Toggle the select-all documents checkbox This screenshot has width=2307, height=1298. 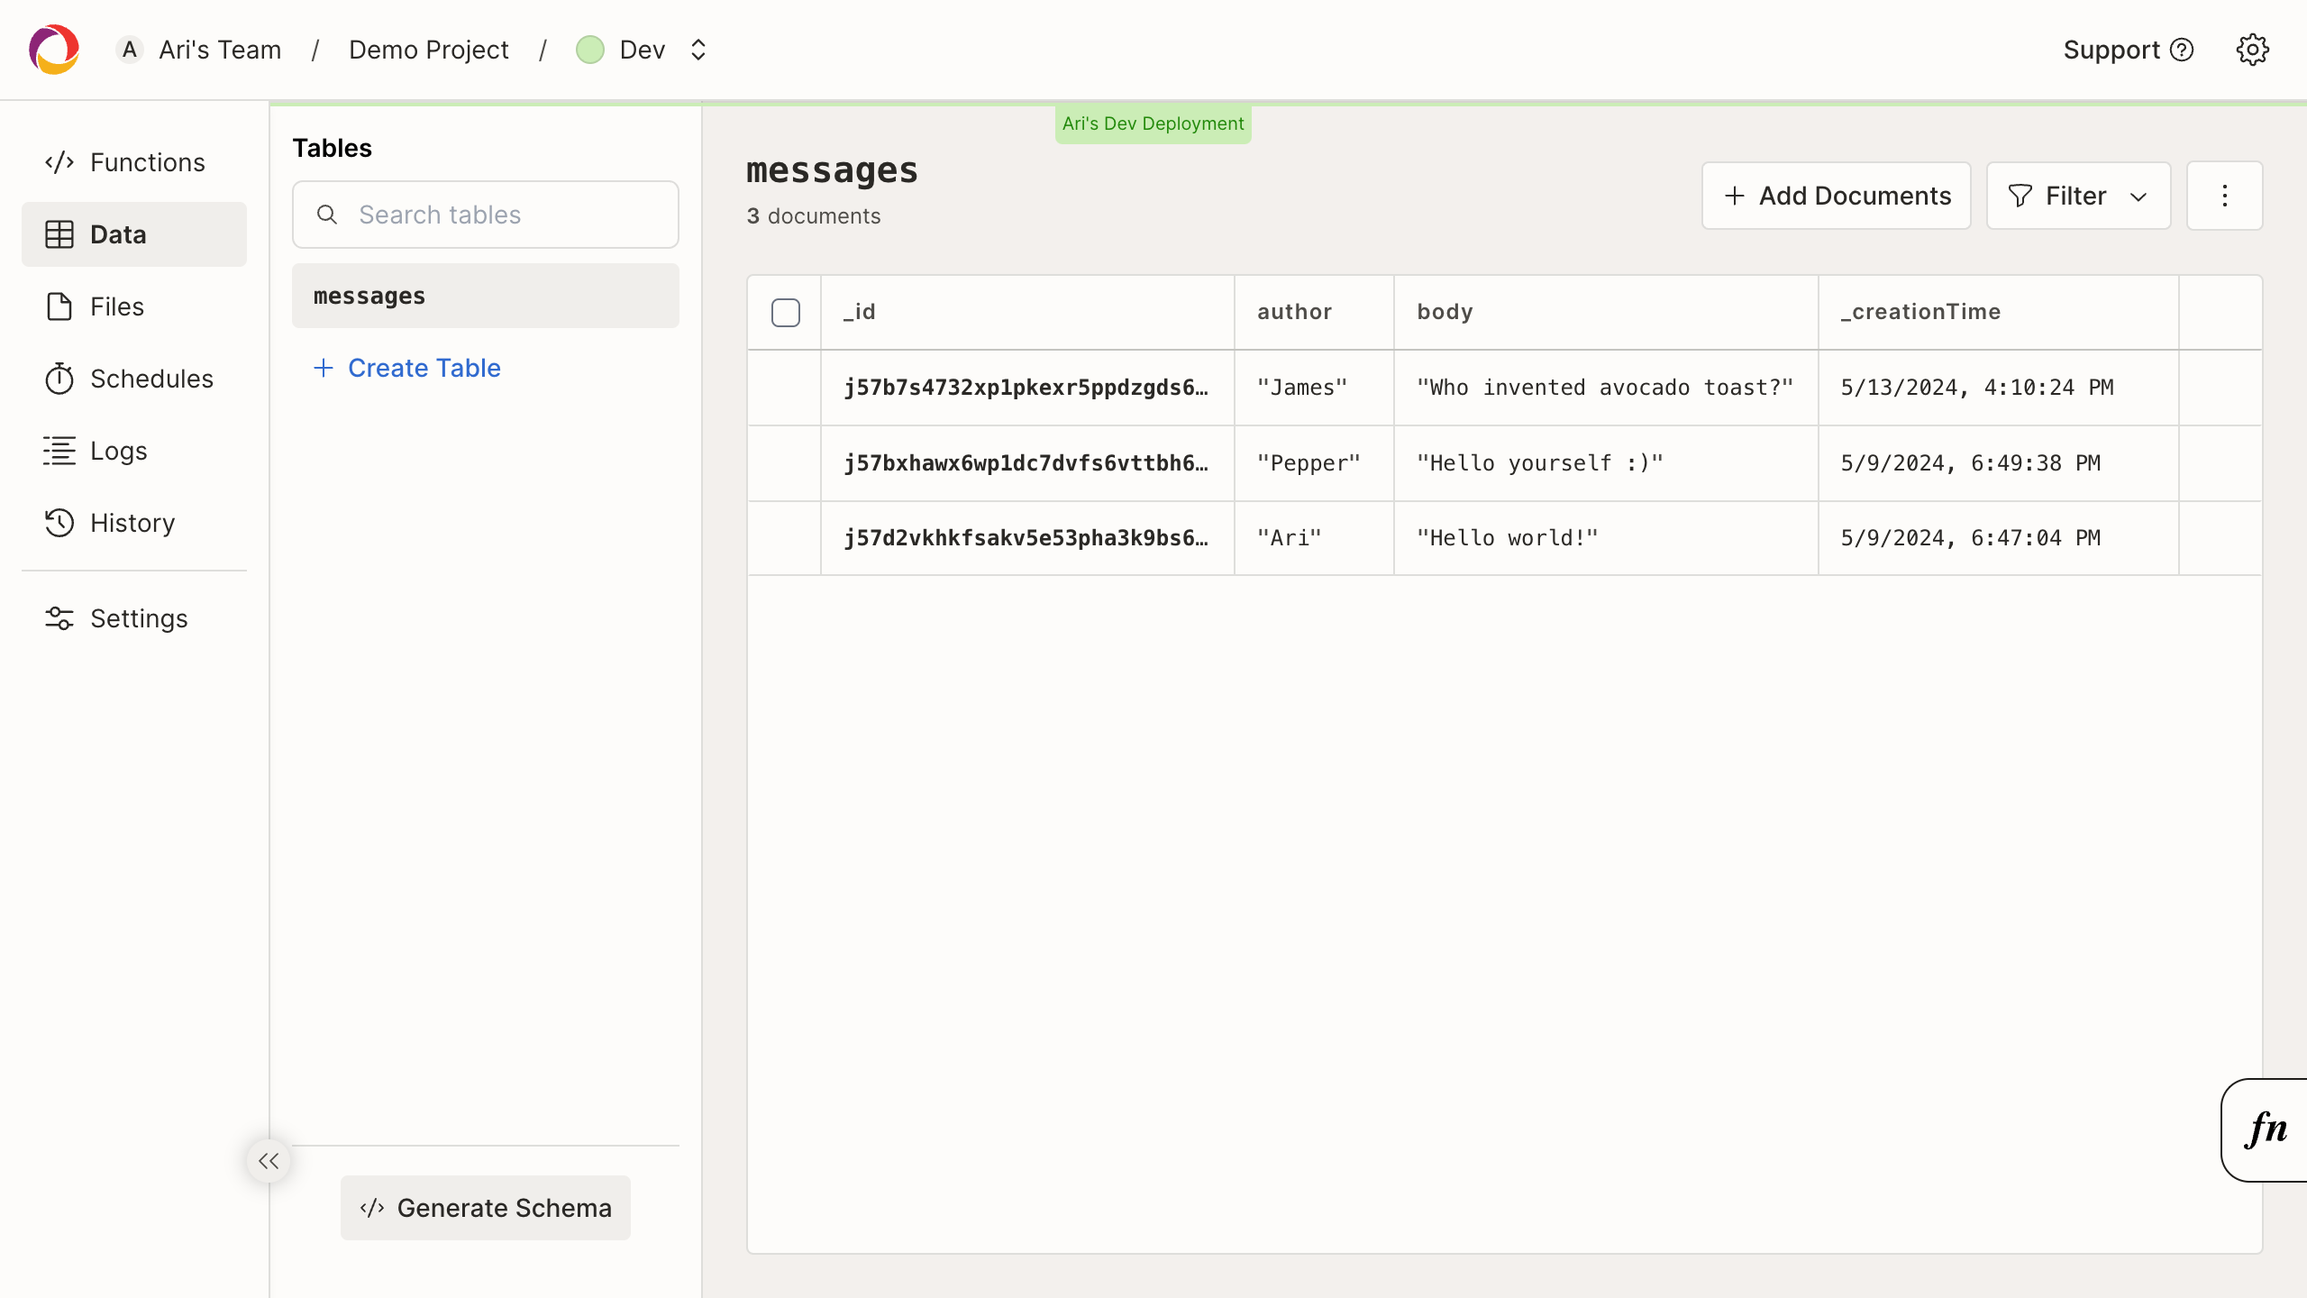(x=785, y=313)
